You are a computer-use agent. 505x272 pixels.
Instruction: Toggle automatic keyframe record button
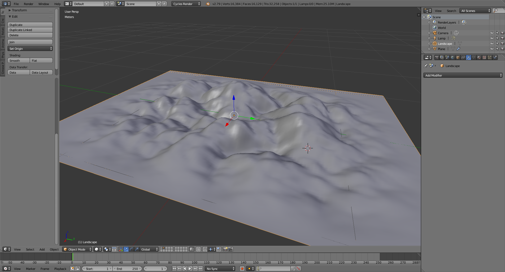(242, 269)
